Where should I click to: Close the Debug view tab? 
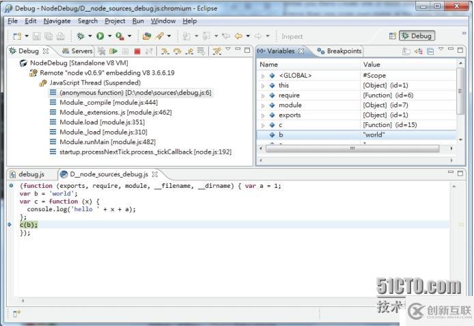point(46,51)
